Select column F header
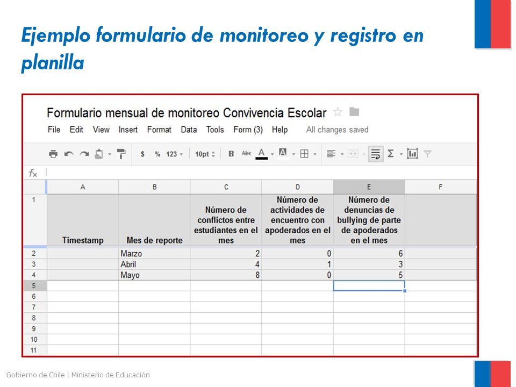 click(x=441, y=187)
